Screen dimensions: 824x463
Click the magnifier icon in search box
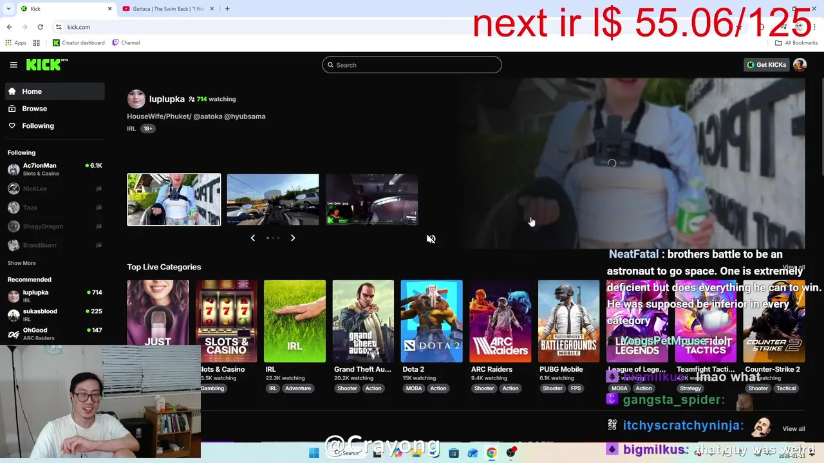[x=330, y=65]
